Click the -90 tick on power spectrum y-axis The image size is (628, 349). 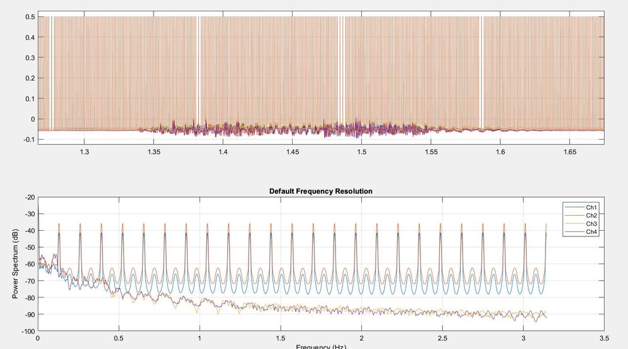[x=30, y=315]
